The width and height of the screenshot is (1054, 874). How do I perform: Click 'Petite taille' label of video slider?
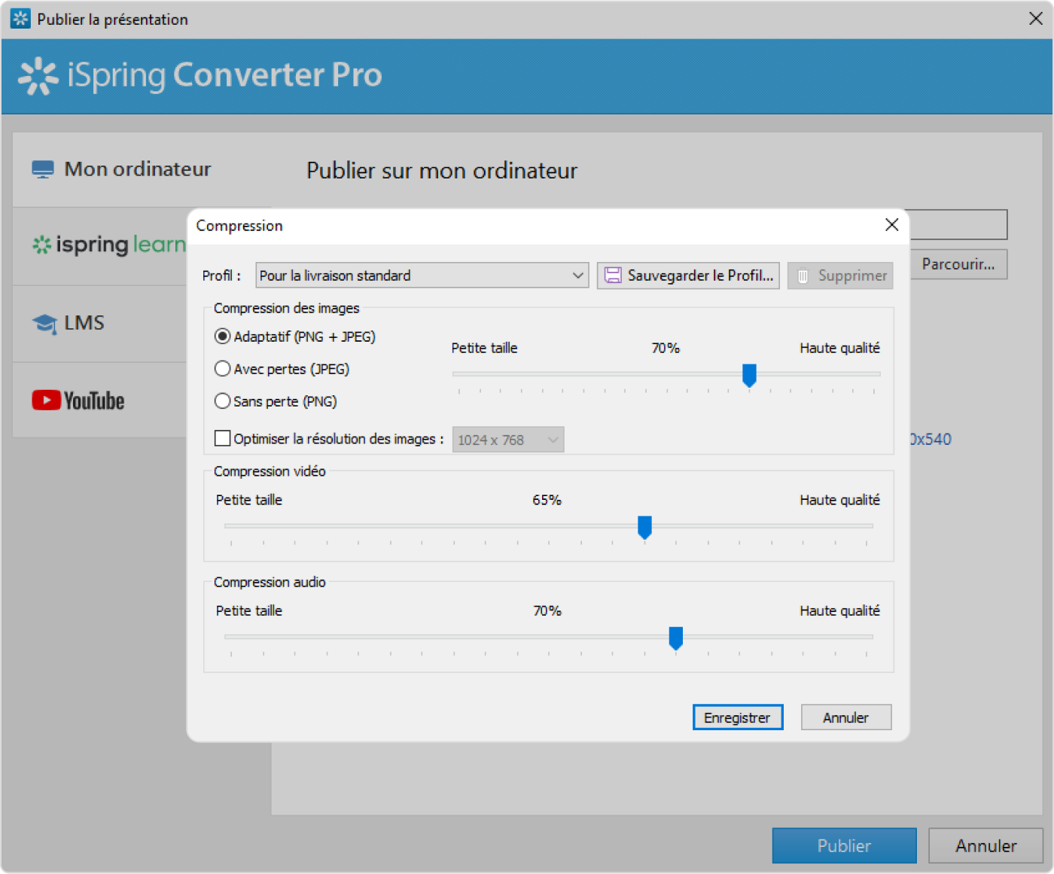[x=249, y=500]
